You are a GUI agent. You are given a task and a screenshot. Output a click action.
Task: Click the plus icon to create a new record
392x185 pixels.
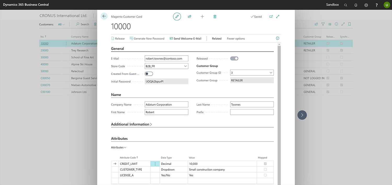202,16
